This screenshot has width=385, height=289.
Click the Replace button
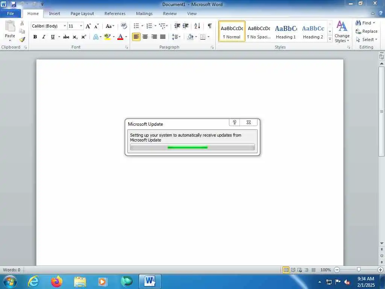coord(366,31)
